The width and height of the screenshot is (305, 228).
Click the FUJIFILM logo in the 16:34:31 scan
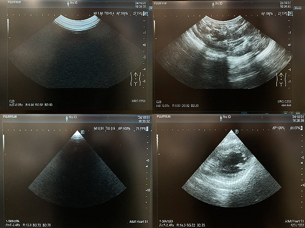(14, 2)
